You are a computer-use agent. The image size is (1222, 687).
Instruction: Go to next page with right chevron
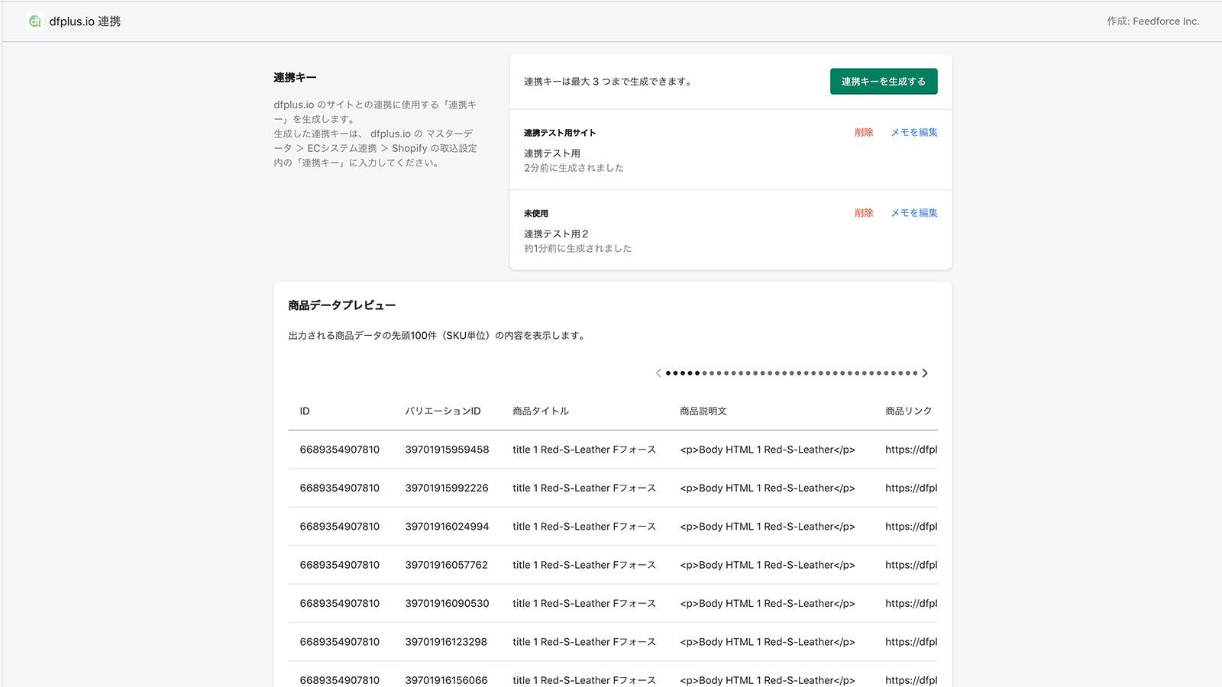pos(925,373)
